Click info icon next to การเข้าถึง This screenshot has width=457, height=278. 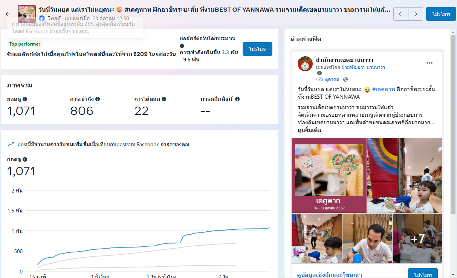click(98, 99)
